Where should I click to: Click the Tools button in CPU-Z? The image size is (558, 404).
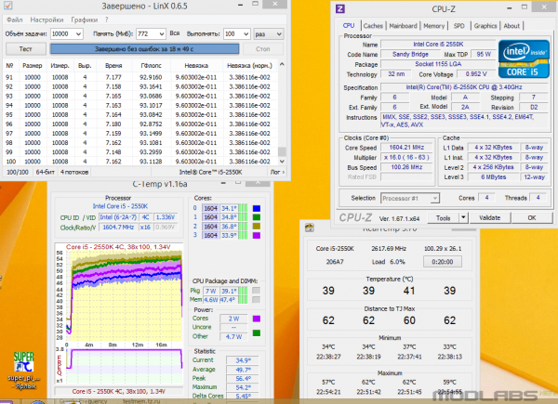443,218
